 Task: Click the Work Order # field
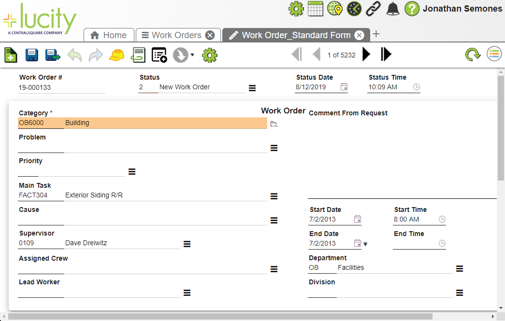(x=61, y=88)
